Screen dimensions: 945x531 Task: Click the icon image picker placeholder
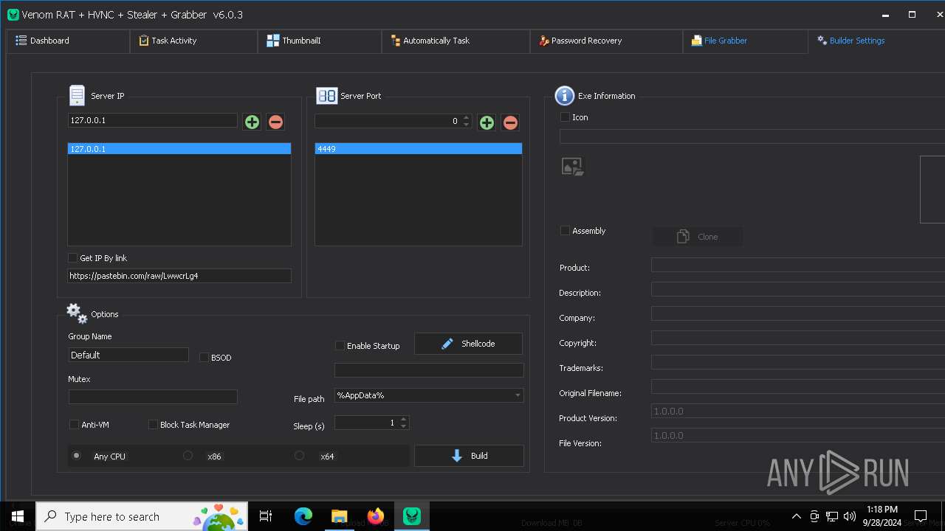point(572,167)
